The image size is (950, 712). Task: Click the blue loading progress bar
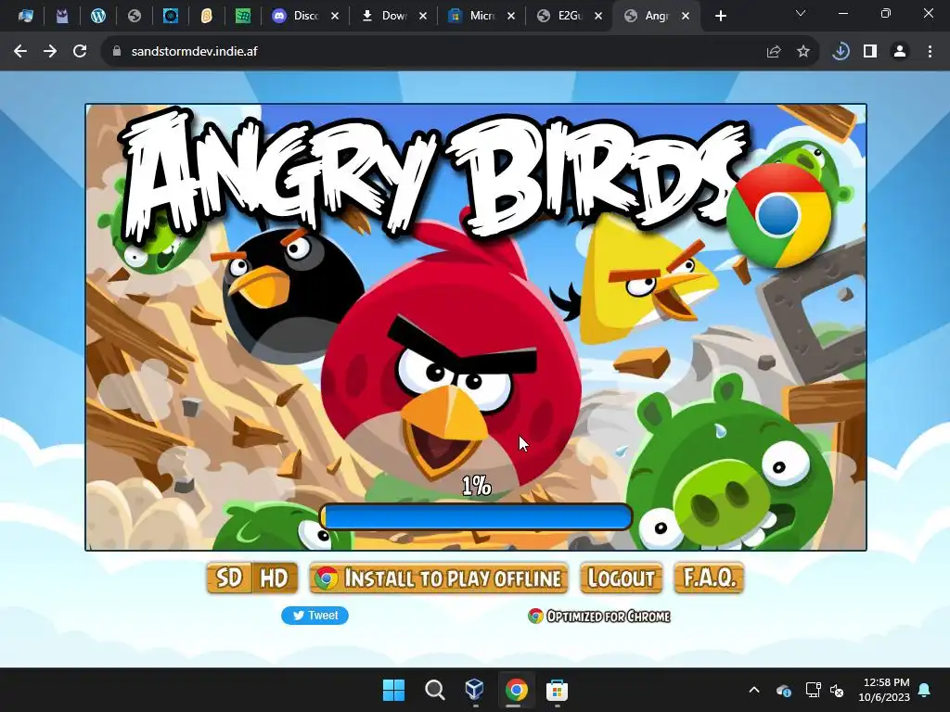click(x=476, y=517)
